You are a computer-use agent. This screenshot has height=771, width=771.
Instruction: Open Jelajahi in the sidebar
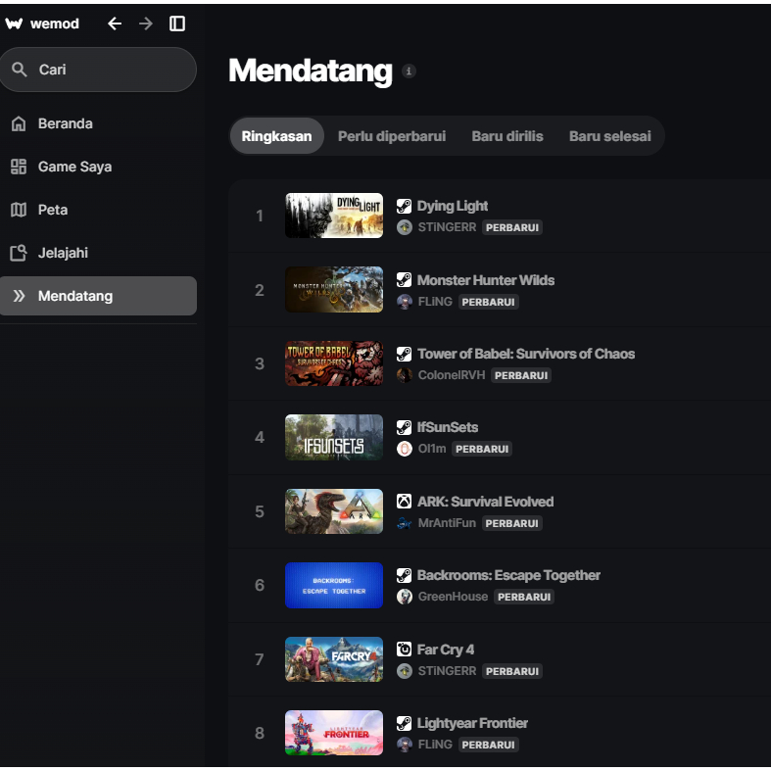(x=98, y=253)
